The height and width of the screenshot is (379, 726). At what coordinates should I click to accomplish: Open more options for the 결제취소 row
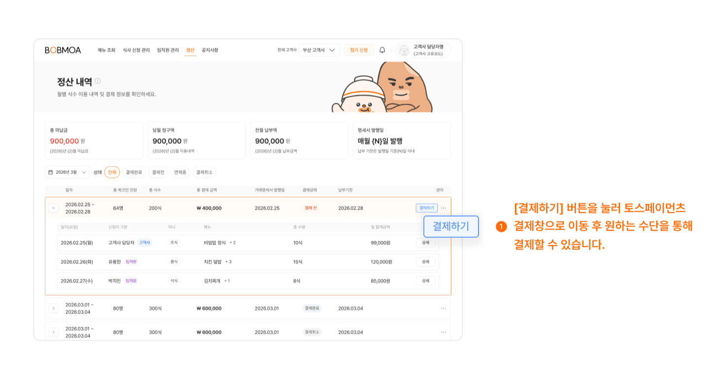443,332
